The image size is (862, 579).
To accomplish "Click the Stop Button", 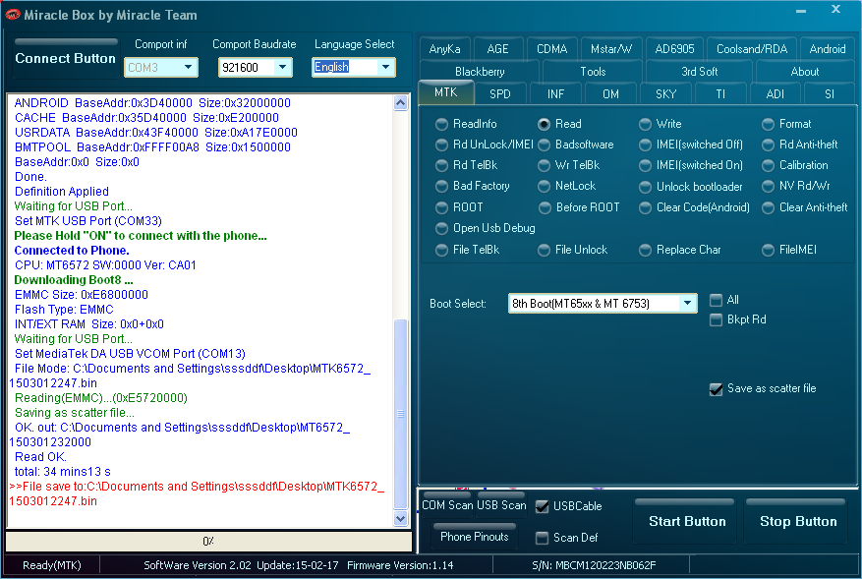I will [x=798, y=521].
